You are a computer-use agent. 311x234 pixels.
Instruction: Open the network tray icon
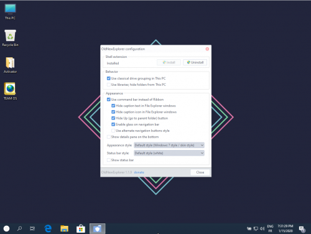click(256, 228)
